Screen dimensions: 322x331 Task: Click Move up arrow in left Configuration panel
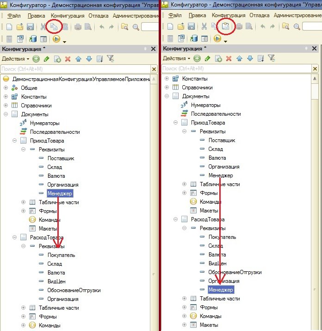click(x=79, y=59)
